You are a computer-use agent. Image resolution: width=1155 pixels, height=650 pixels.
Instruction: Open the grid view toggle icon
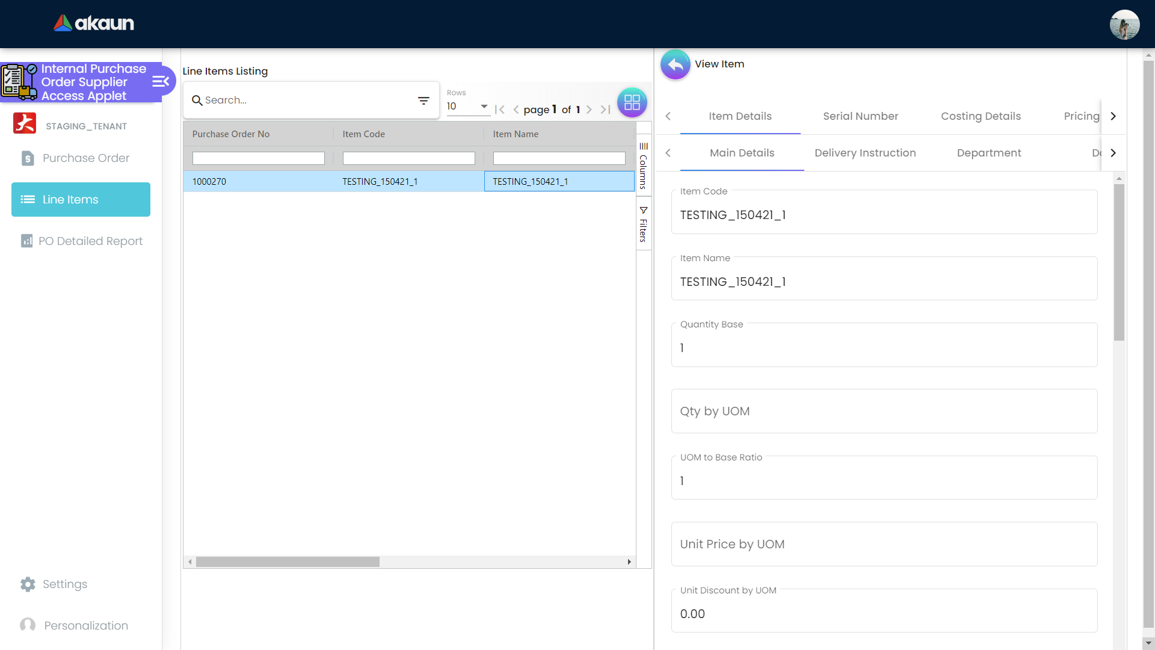point(632,102)
